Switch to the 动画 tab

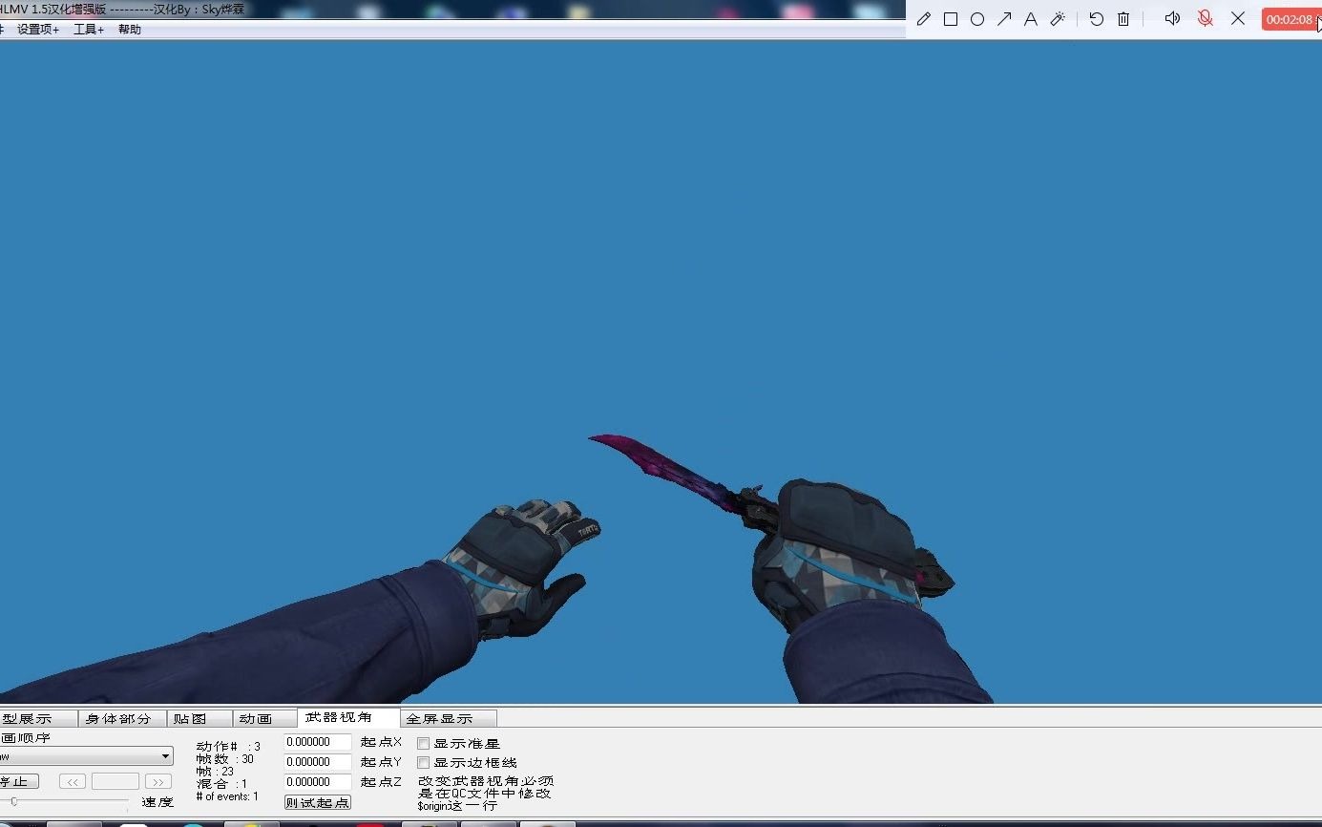(x=263, y=717)
